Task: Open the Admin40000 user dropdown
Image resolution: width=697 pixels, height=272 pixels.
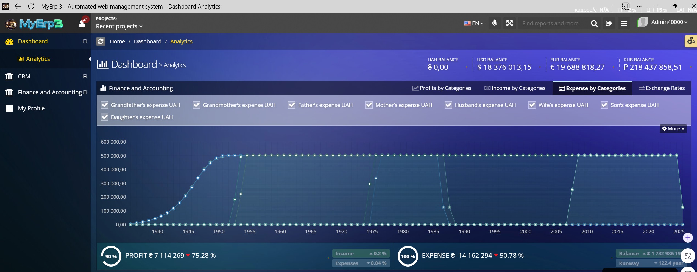Action: click(x=669, y=22)
